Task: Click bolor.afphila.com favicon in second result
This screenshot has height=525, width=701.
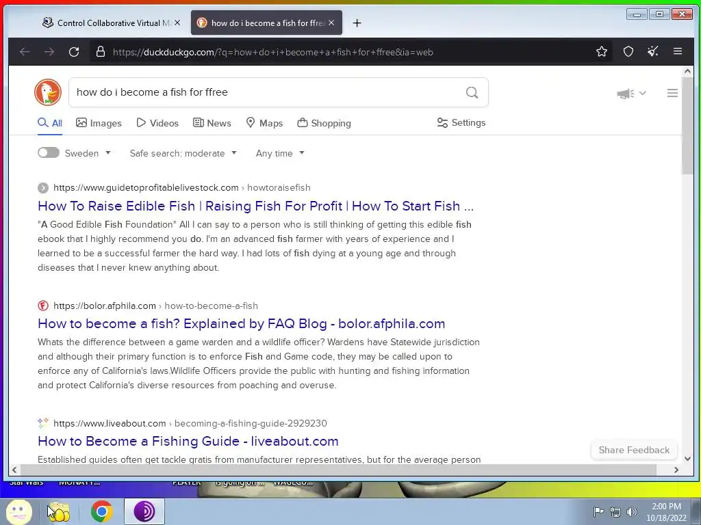Action: click(43, 306)
